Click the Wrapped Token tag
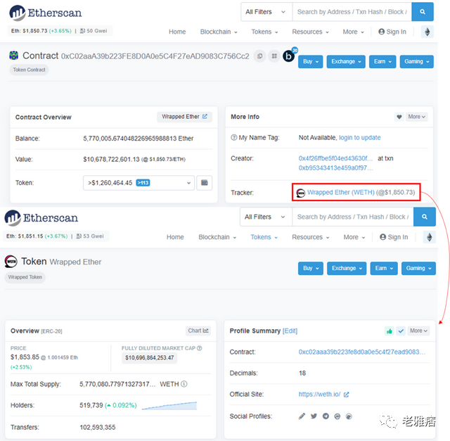Screen dimensions: 450x441 click(x=25, y=277)
